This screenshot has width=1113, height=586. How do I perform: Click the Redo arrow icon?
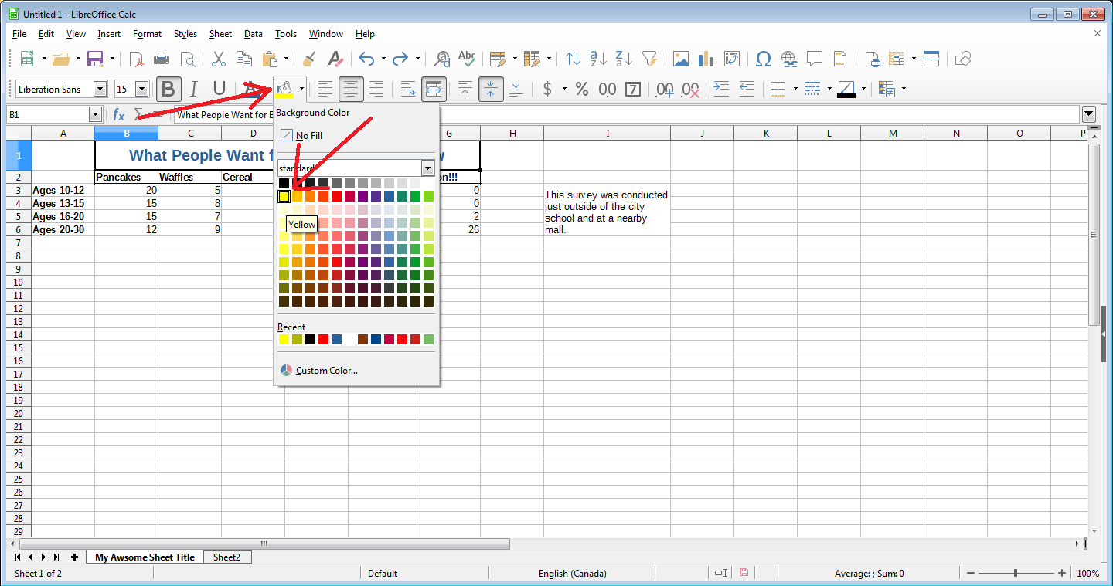[x=400, y=59]
